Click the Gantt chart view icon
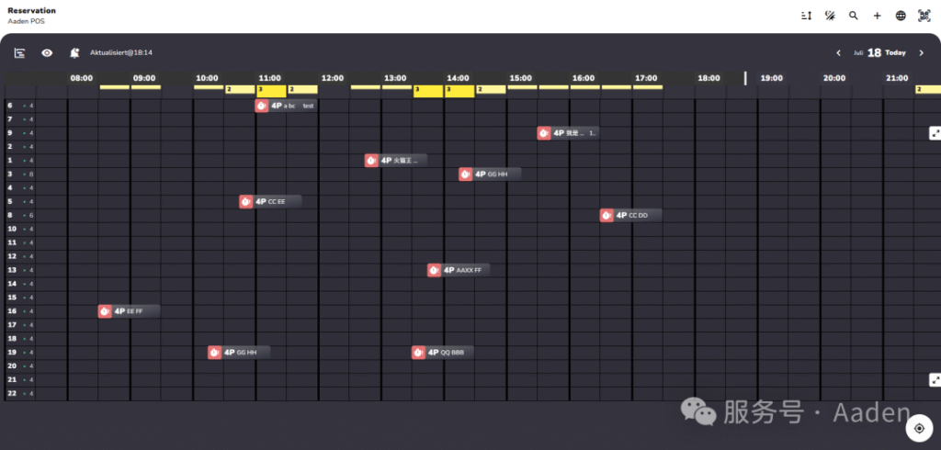 tap(19, 53)
